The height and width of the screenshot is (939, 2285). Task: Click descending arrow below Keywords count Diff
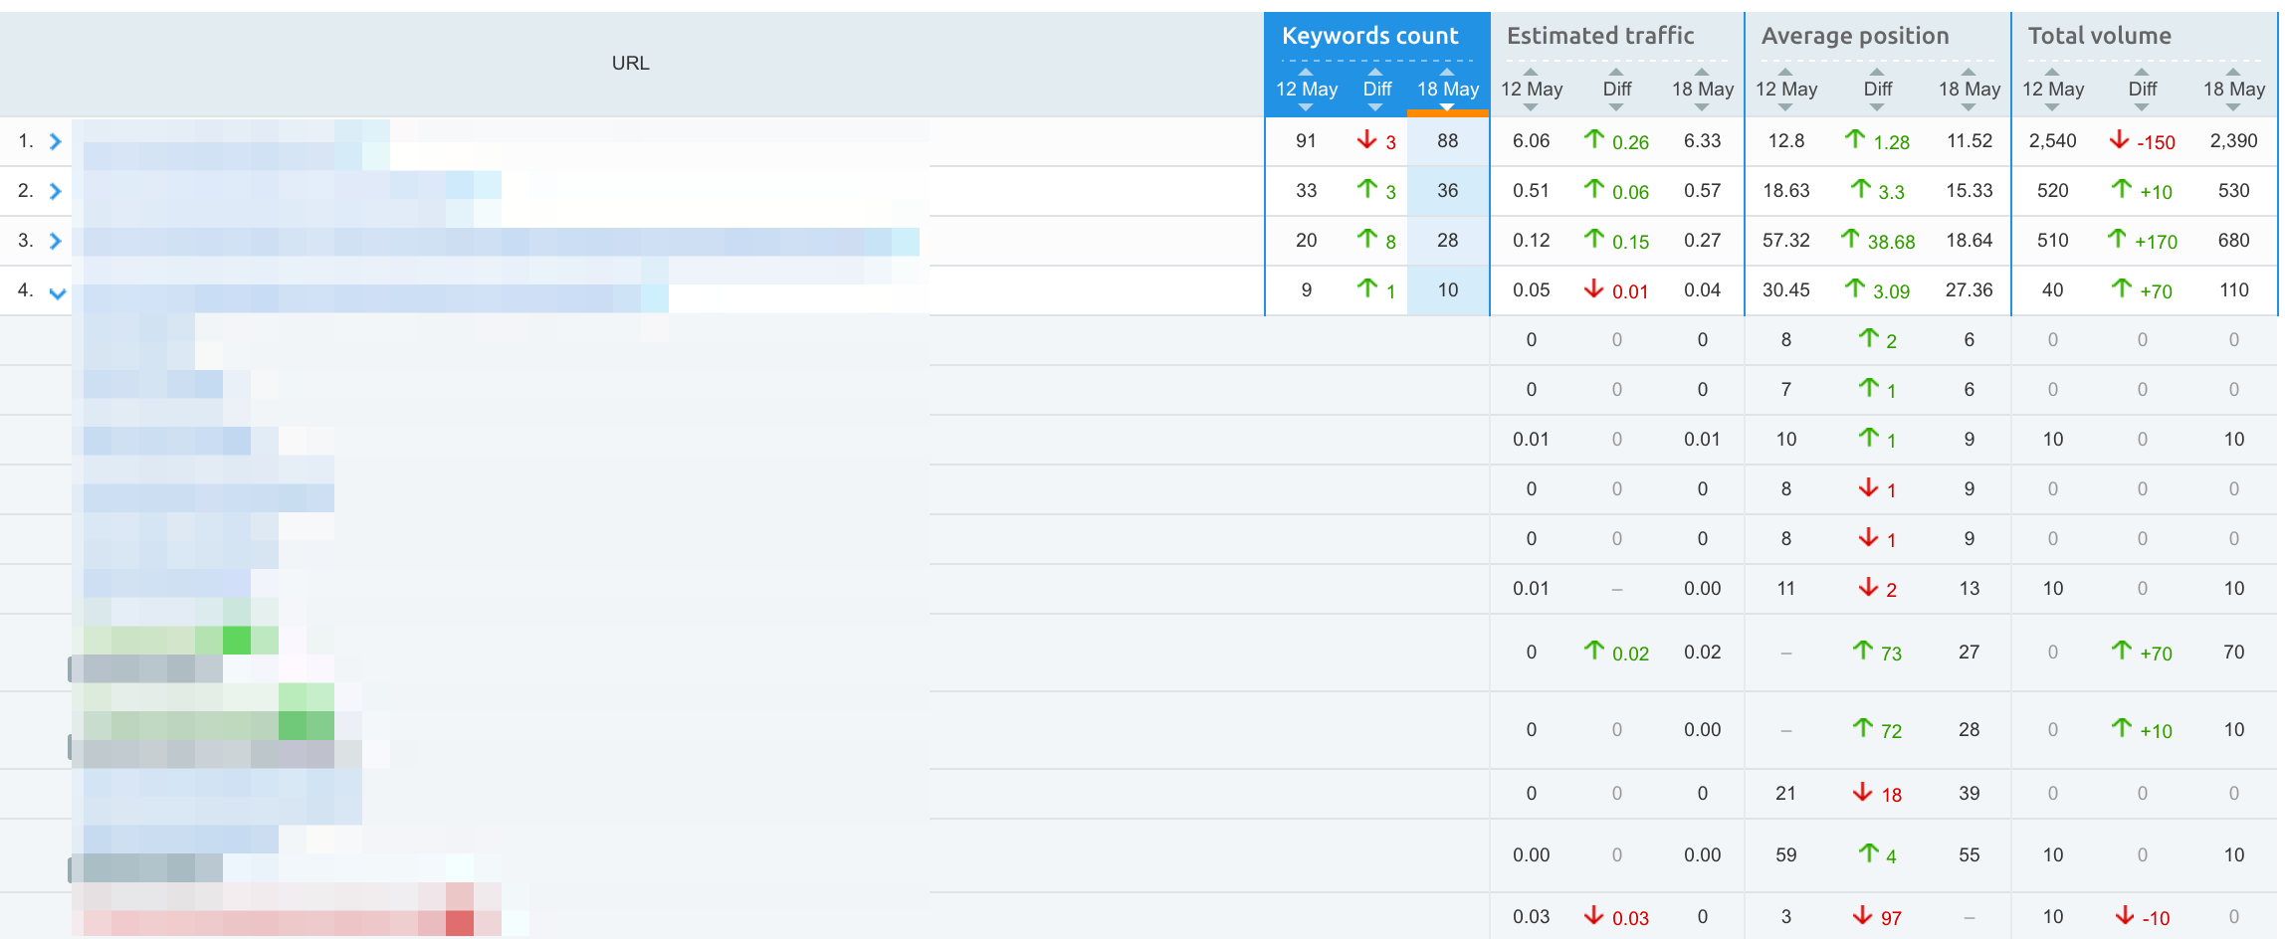coord(1376,107)
